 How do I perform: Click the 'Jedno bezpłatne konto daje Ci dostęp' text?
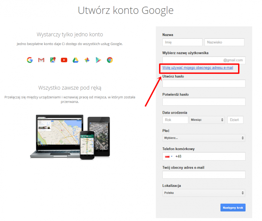(70, 44)
